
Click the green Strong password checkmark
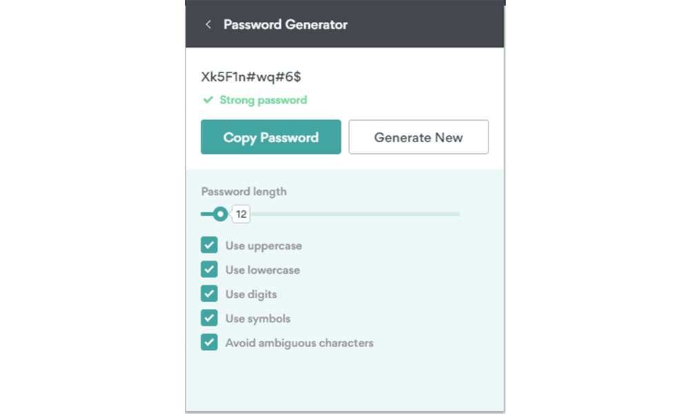[x=208, y=100]
